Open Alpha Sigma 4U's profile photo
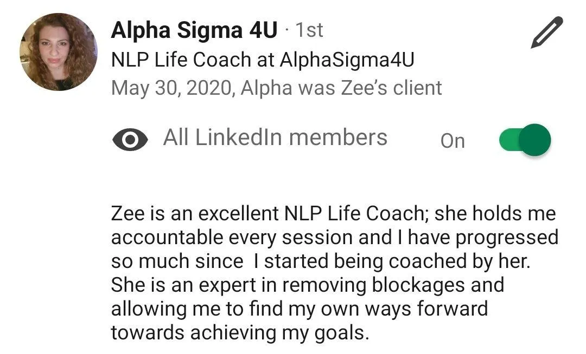 point(58,52)
